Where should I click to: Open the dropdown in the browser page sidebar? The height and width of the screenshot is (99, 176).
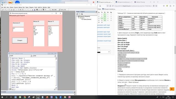(x=104, y=52)
